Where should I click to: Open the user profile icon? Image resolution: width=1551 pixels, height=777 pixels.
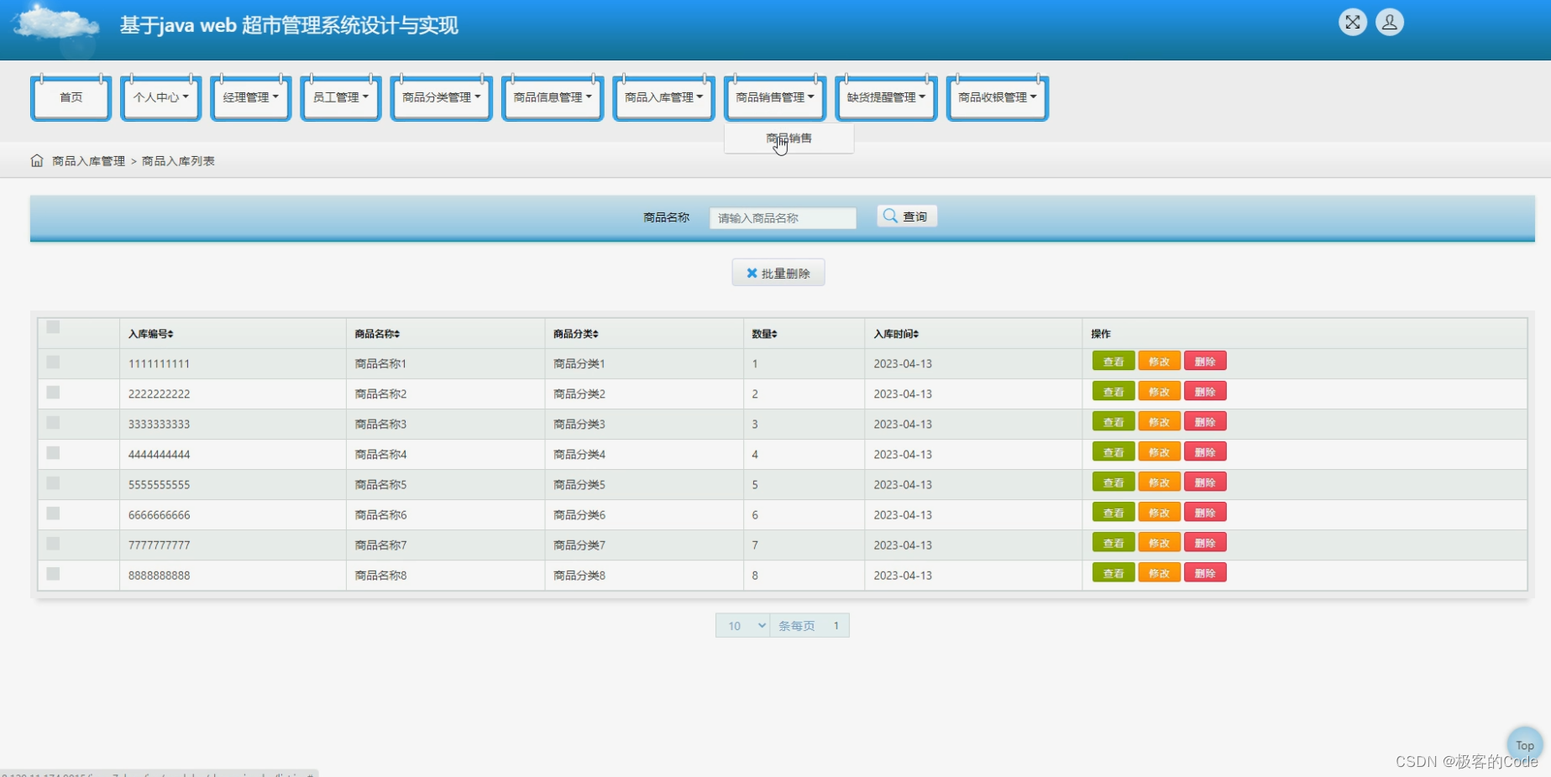click(x=1389, y=23)
